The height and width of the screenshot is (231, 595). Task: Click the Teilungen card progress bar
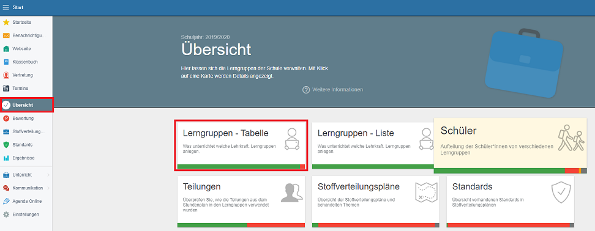(241, 226)
